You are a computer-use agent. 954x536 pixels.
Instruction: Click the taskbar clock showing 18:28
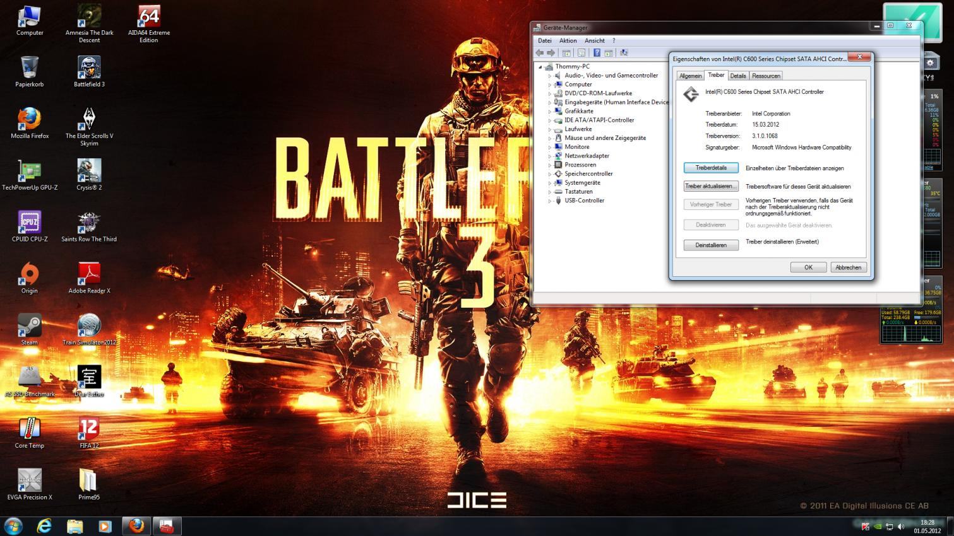[927, 527]
